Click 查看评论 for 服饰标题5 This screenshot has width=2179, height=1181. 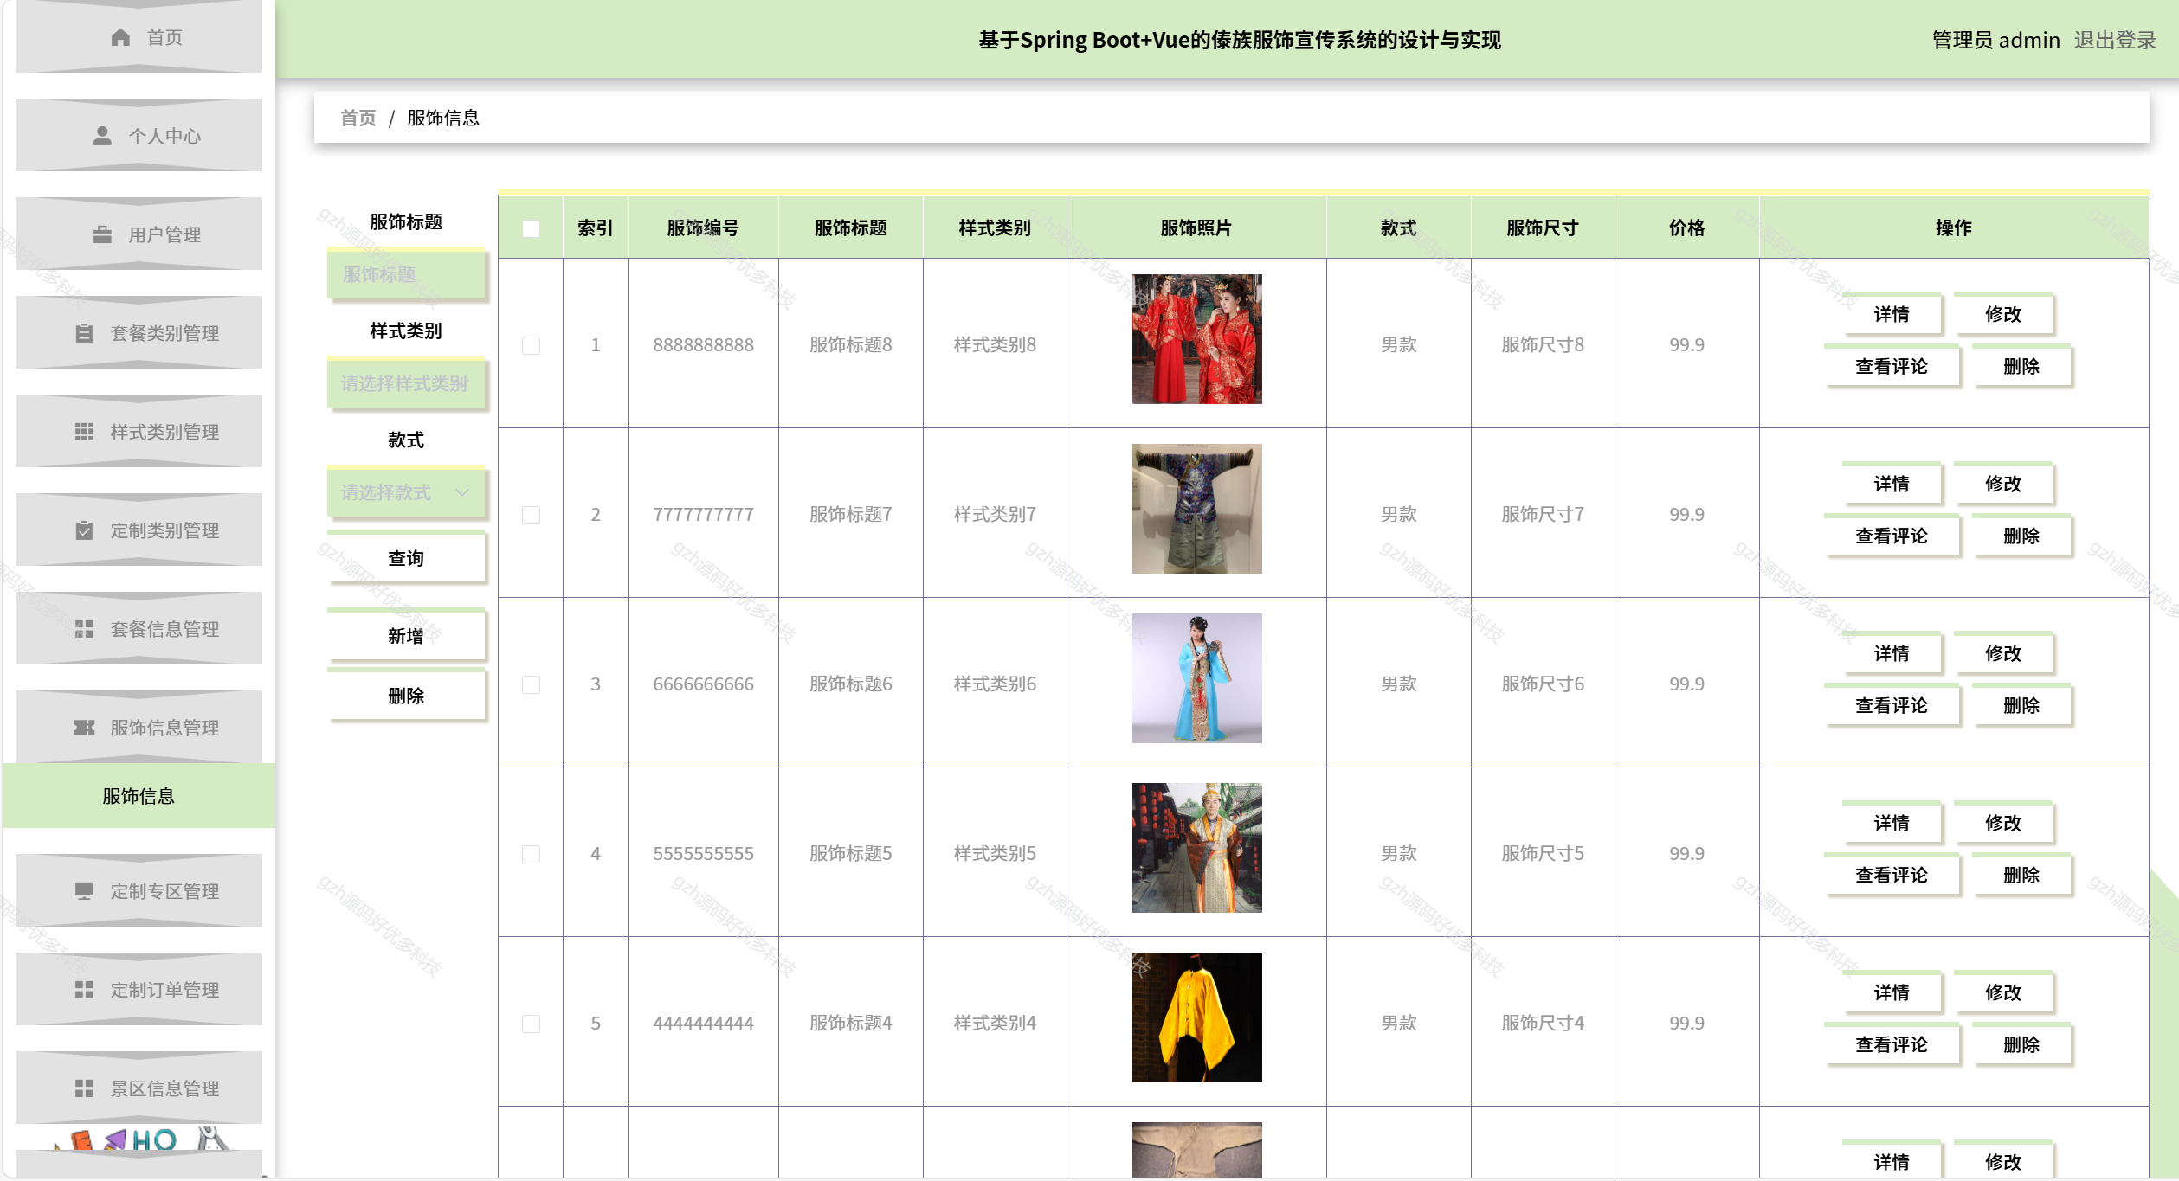click(1892, 875)
